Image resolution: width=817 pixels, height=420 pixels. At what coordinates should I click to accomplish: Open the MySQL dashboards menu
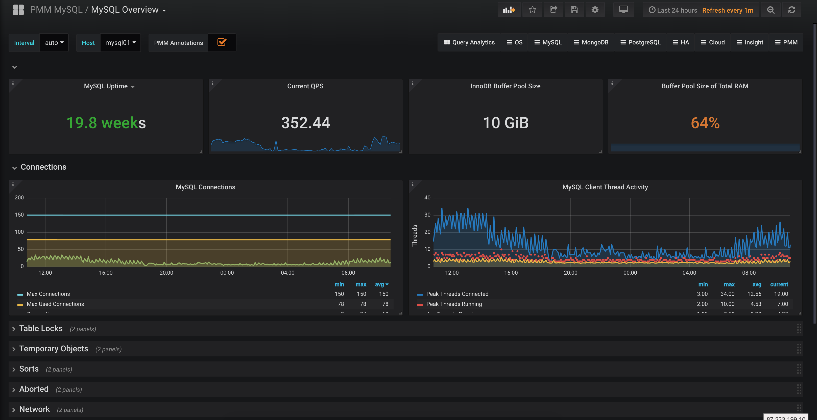point(548,42)
